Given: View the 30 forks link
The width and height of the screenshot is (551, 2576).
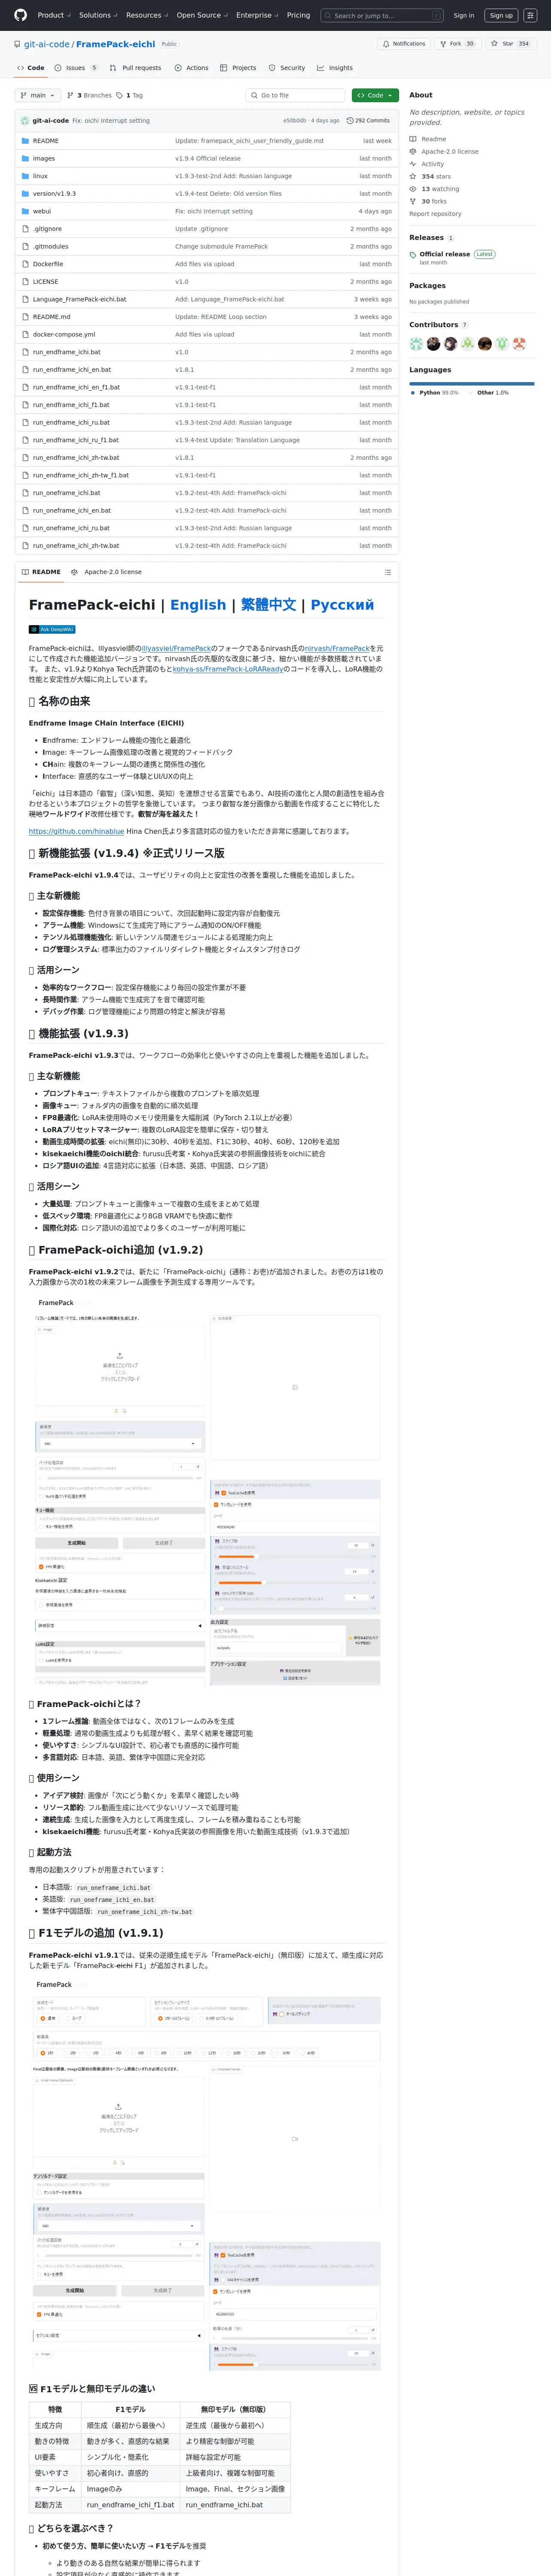Looking at the screenshot, I should pyautogui.click(x=428, y=201).
